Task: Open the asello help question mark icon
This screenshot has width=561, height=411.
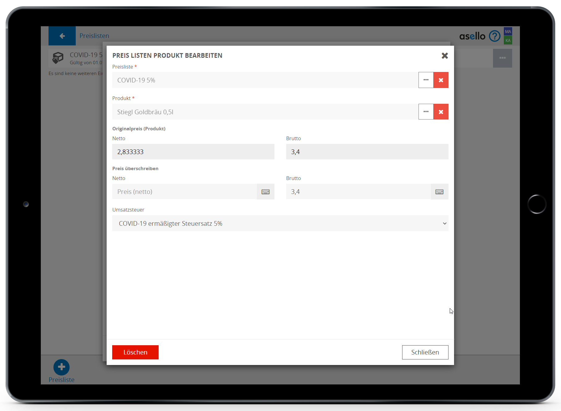Action: point(495,36)
